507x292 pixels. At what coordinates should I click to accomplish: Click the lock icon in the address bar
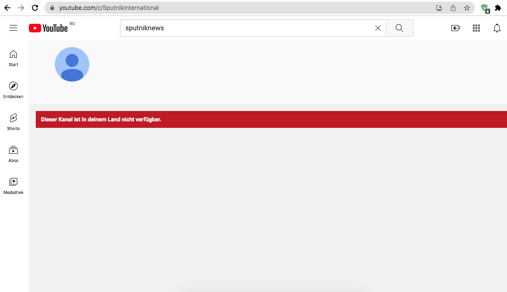click(52, 8)
